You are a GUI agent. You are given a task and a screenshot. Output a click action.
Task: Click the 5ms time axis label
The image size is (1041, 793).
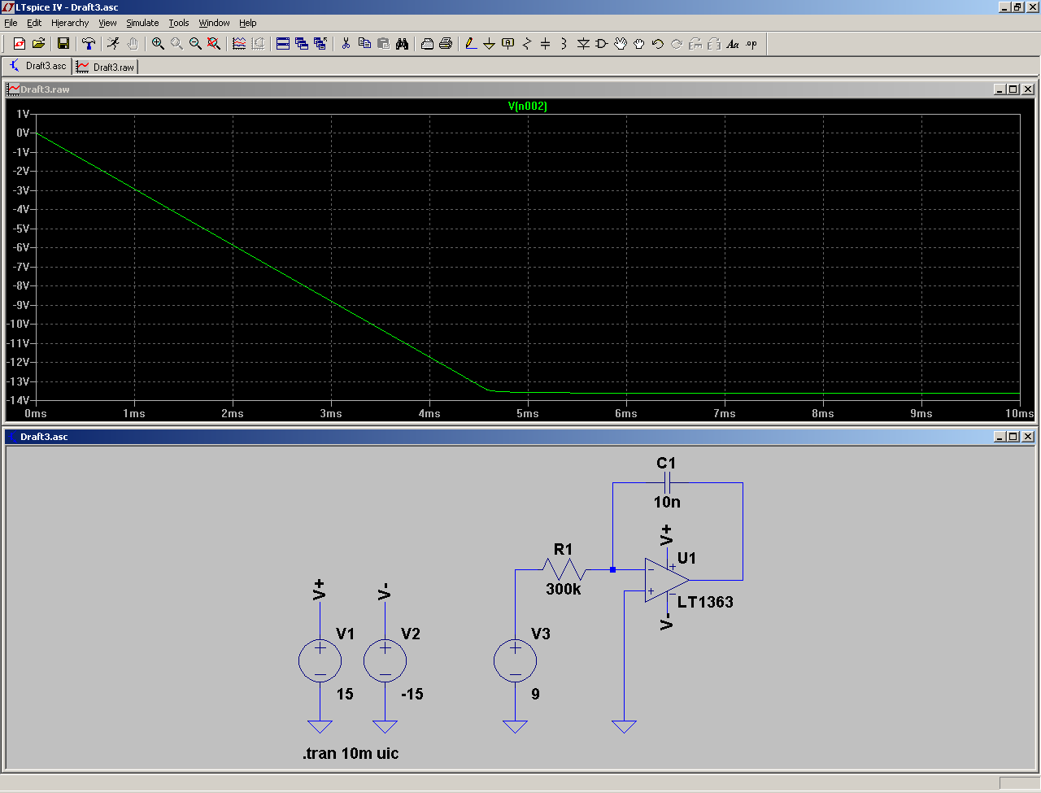click(528, 413)
